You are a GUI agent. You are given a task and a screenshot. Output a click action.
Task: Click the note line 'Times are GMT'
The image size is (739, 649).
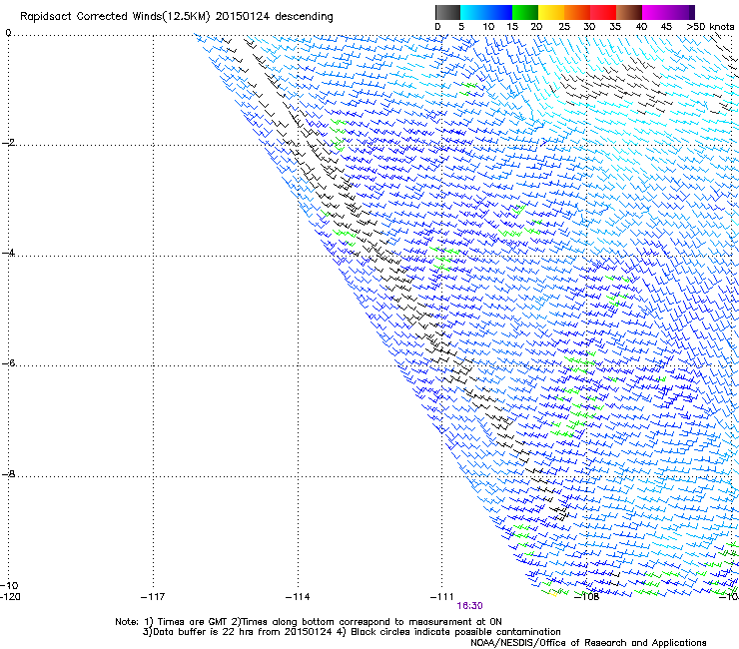[x=192, y=622]
